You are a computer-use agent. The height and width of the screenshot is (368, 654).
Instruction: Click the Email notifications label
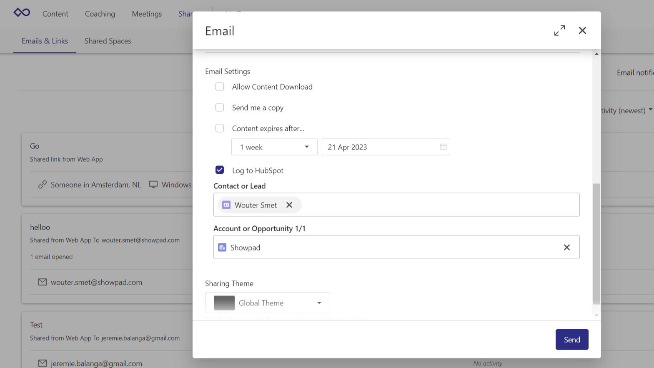[x=635, y=73]
